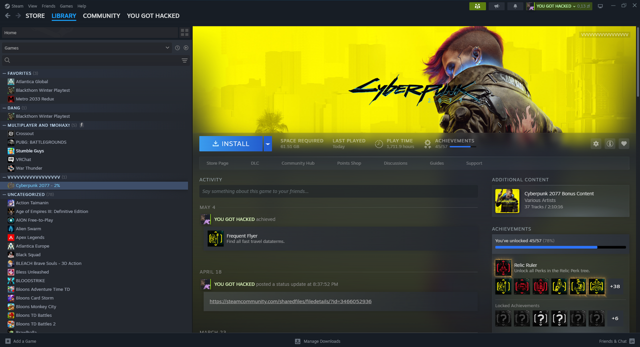Show recent games clock icon
The width and height of the screenshot is (640, 347).
point(177,48)
